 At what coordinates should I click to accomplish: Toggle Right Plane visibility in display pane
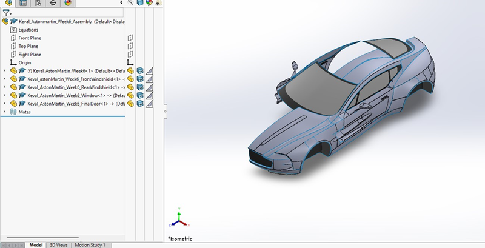tap(130, 54)
